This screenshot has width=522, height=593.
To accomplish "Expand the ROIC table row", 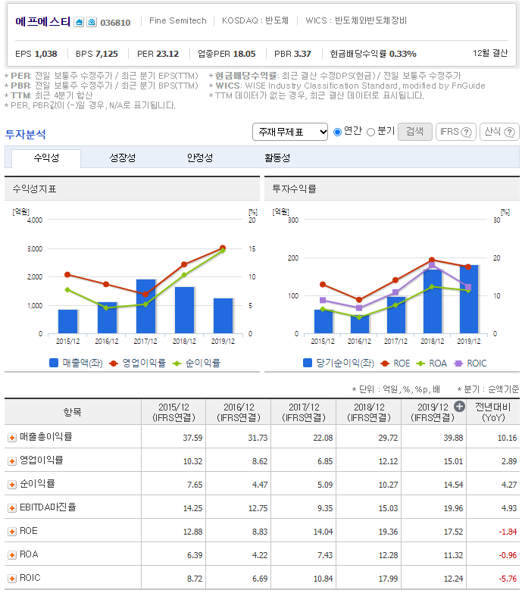I will pos(12,579).
